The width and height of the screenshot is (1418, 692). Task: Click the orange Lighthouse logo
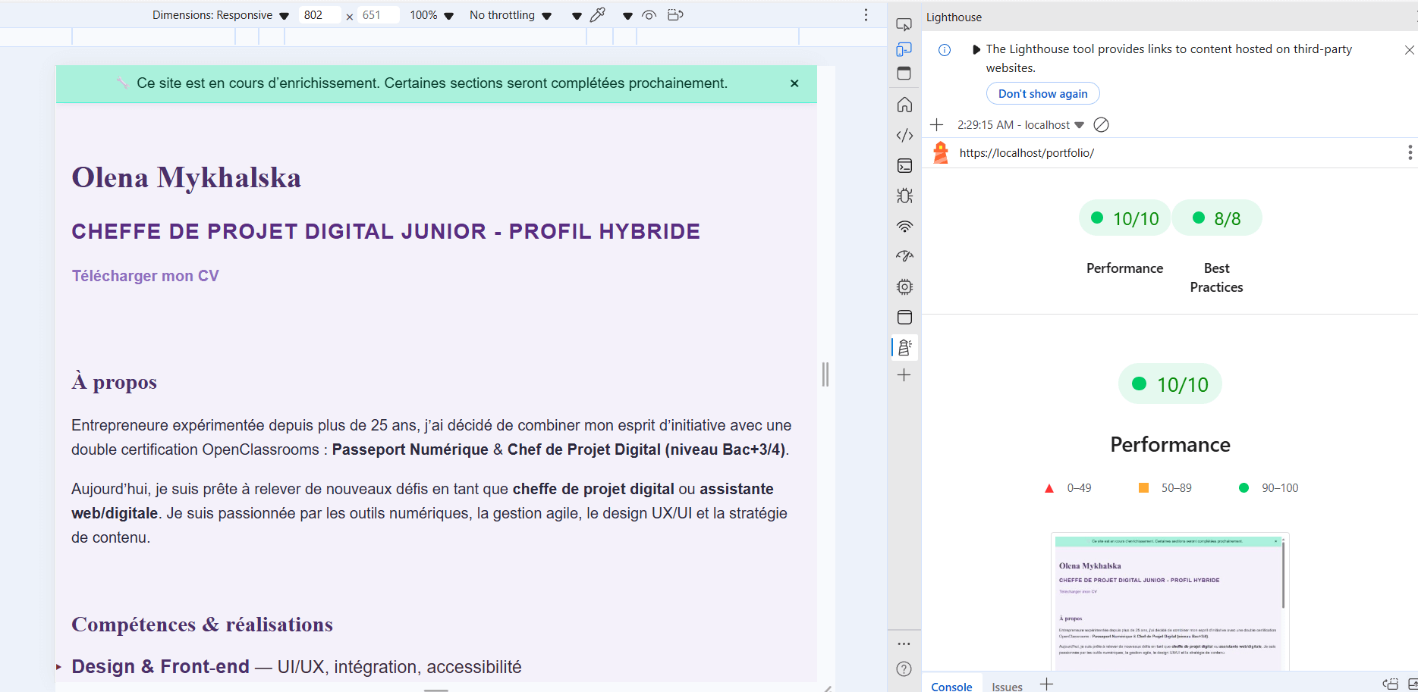[x=941, y=152]
